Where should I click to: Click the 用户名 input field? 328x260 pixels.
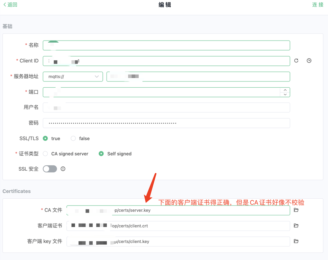point(166,107)
